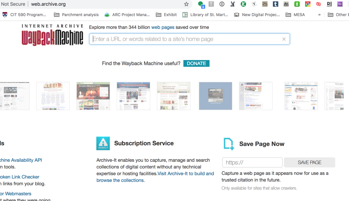Open the red Creative Cloud extension icon
This screenshot has width=349, height=201.
pos(318,4)
